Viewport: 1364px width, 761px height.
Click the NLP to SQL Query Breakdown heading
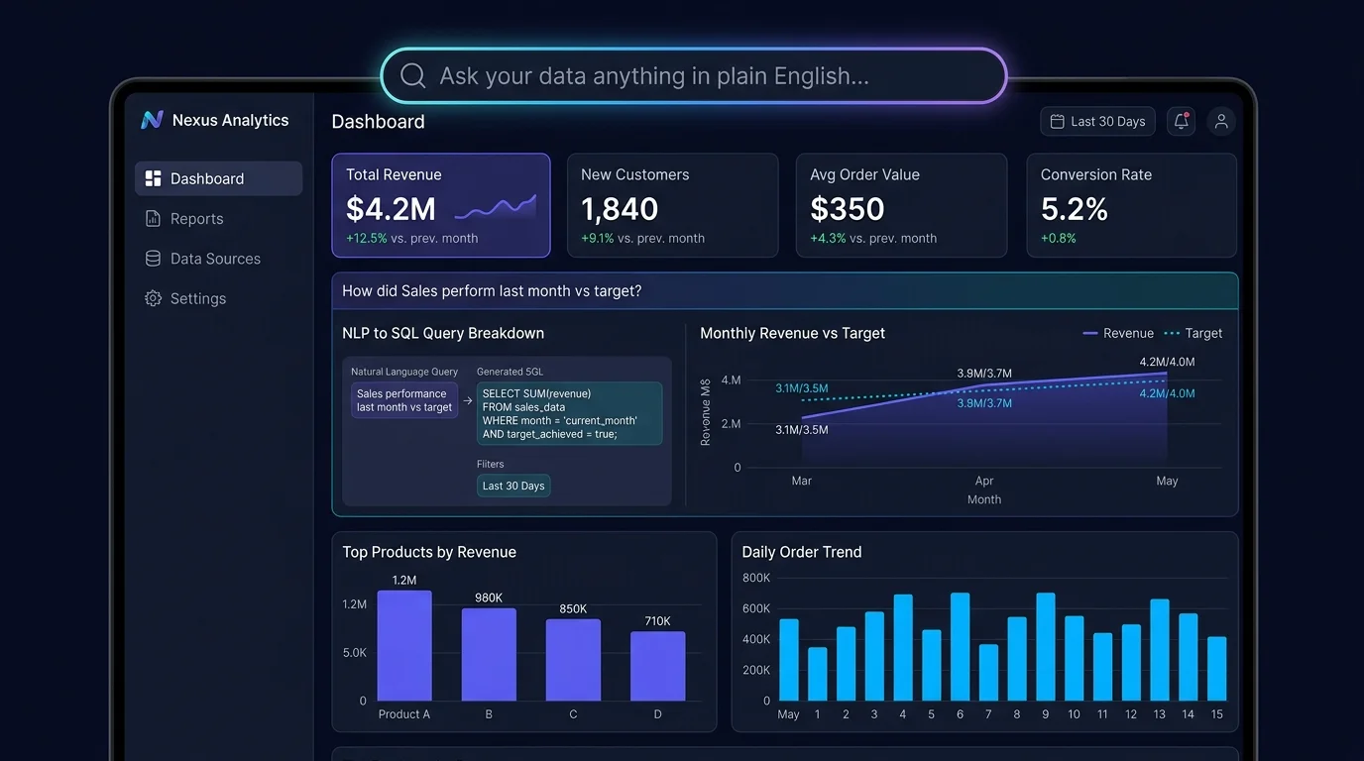443,333
